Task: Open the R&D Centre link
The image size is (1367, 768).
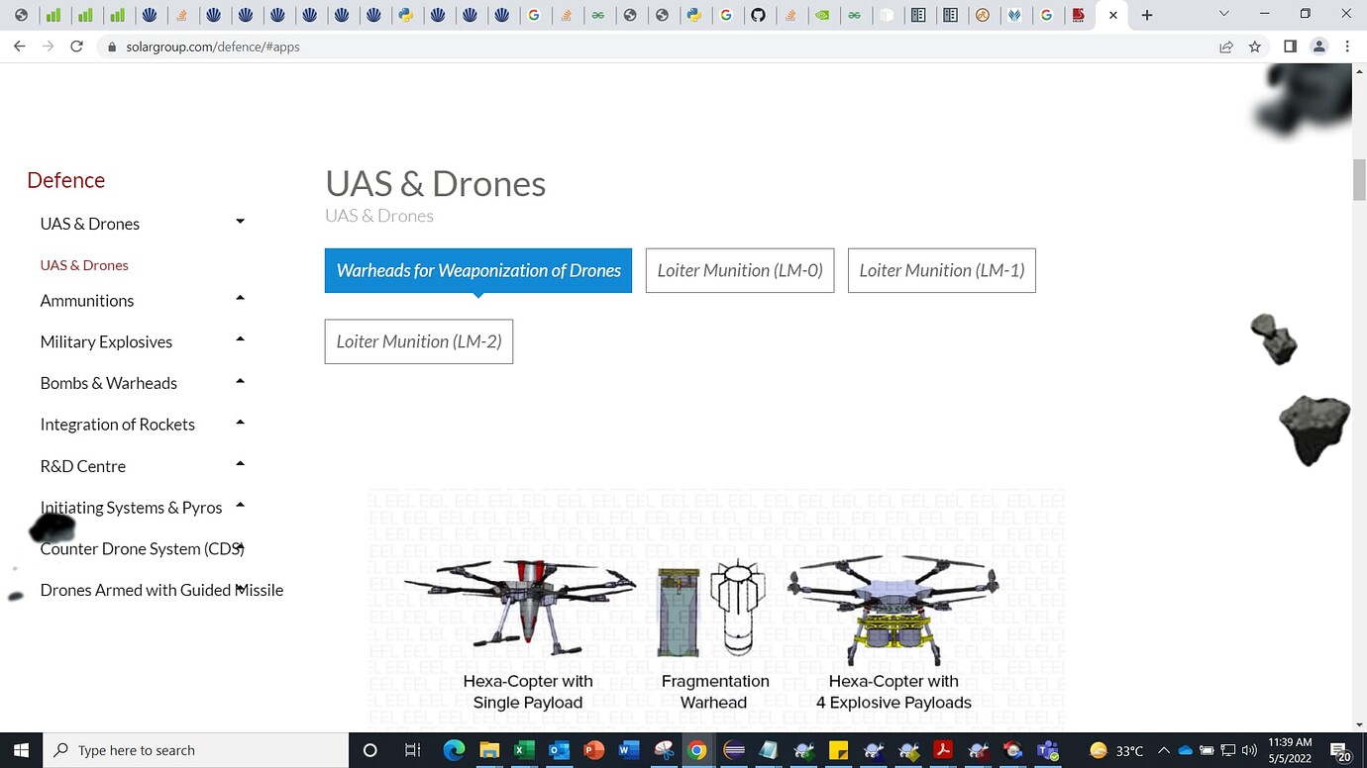Action: 83,466
